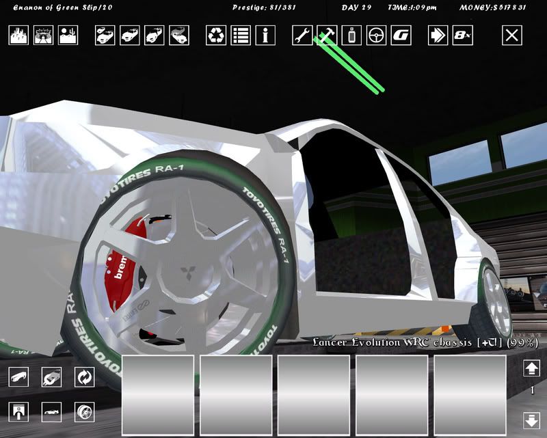Click the inventory page number 1
Viewport: 547px width, 438px height.
533,390
